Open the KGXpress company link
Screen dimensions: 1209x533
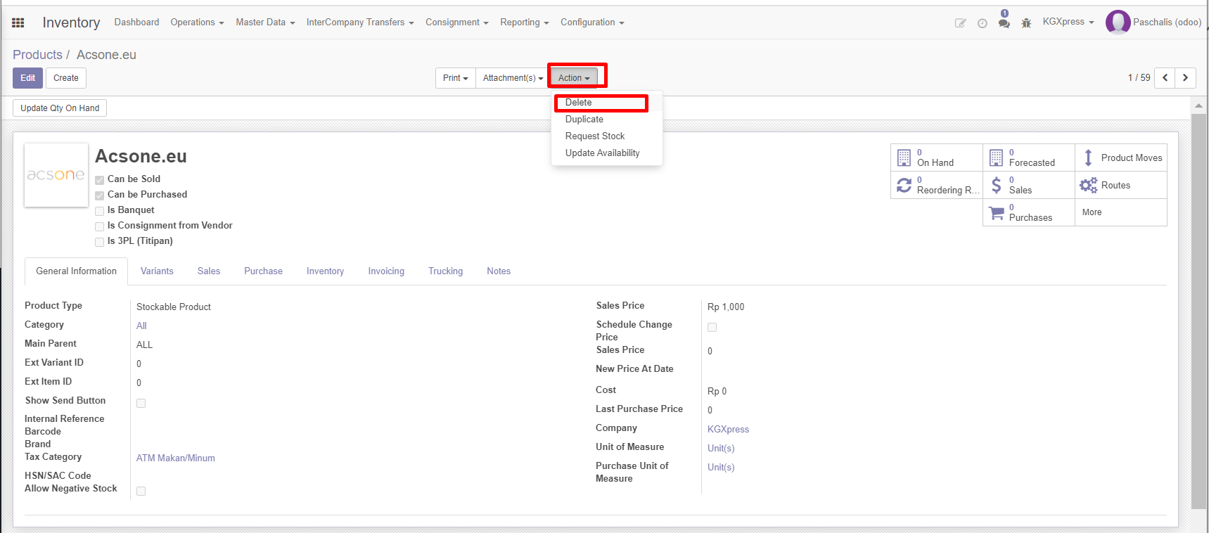pos(728,430)
